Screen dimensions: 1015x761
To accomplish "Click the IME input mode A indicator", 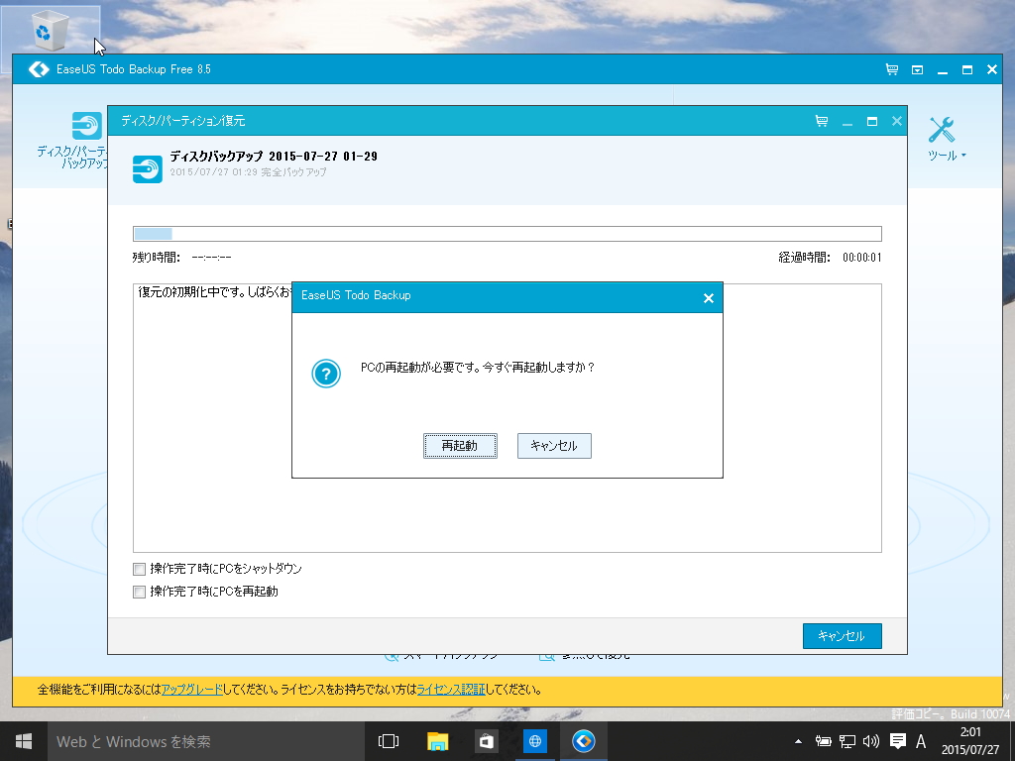I will click(921, 741).
